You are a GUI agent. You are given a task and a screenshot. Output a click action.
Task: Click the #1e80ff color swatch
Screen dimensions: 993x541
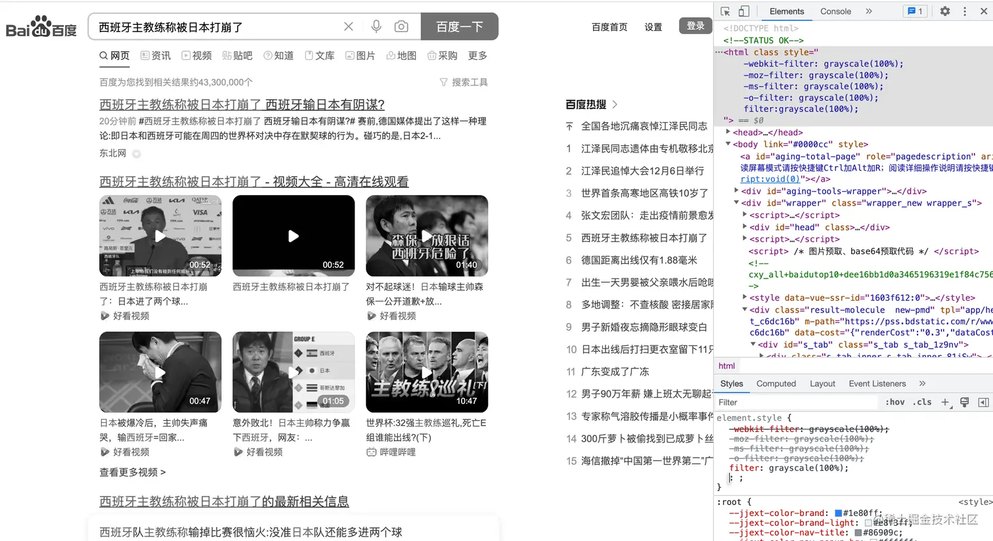(x=838, y=513)
